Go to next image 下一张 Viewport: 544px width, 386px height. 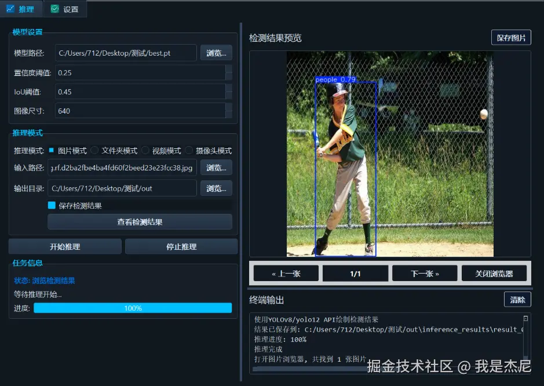tap(425, 274)
